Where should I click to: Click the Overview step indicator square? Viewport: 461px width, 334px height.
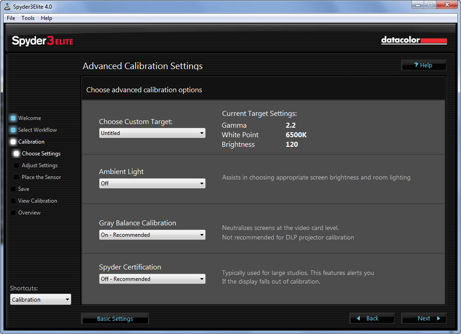click(13, 213)
